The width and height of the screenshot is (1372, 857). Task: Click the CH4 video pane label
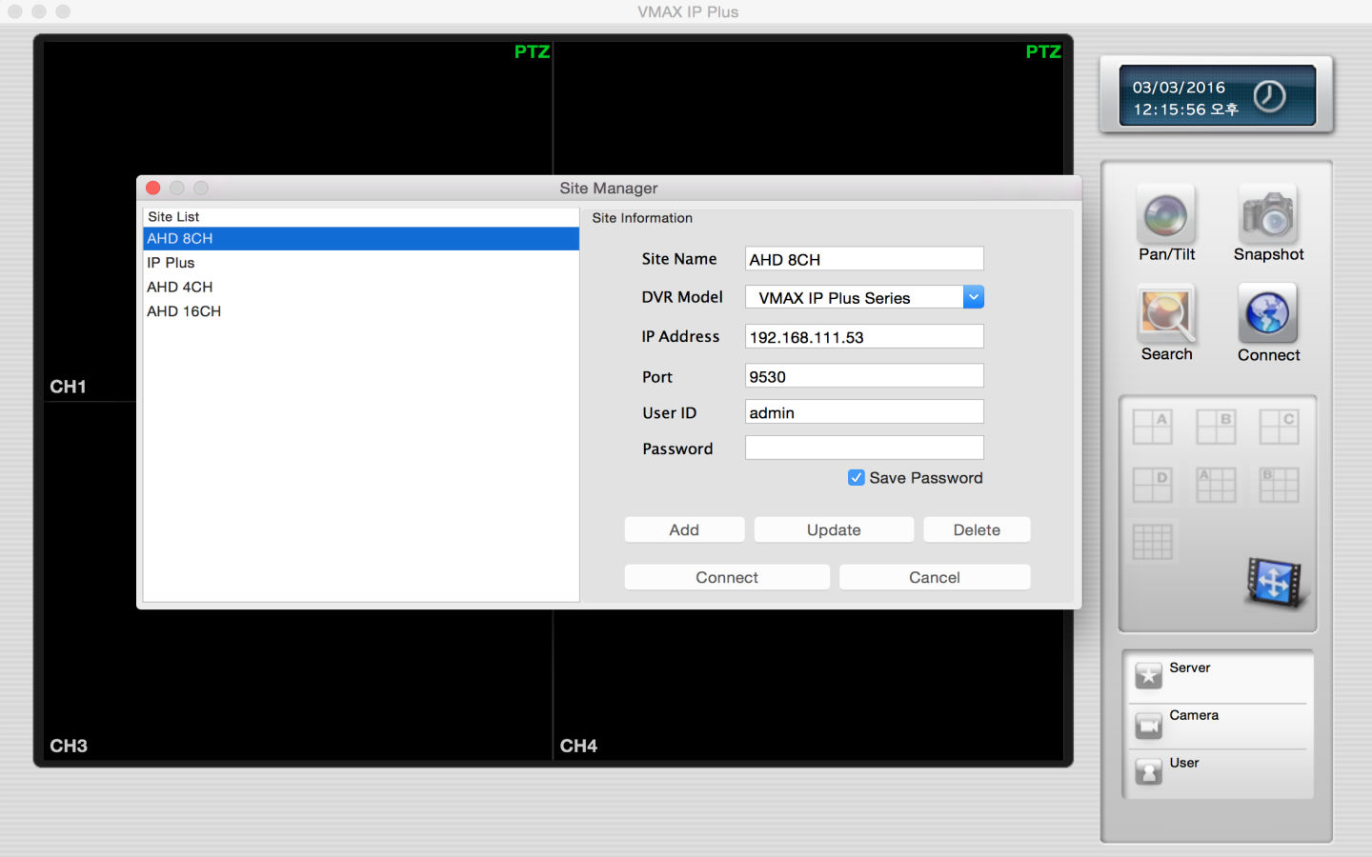click(578, 746)
